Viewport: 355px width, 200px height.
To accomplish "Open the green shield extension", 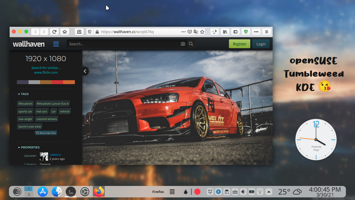I will [246, 32].
